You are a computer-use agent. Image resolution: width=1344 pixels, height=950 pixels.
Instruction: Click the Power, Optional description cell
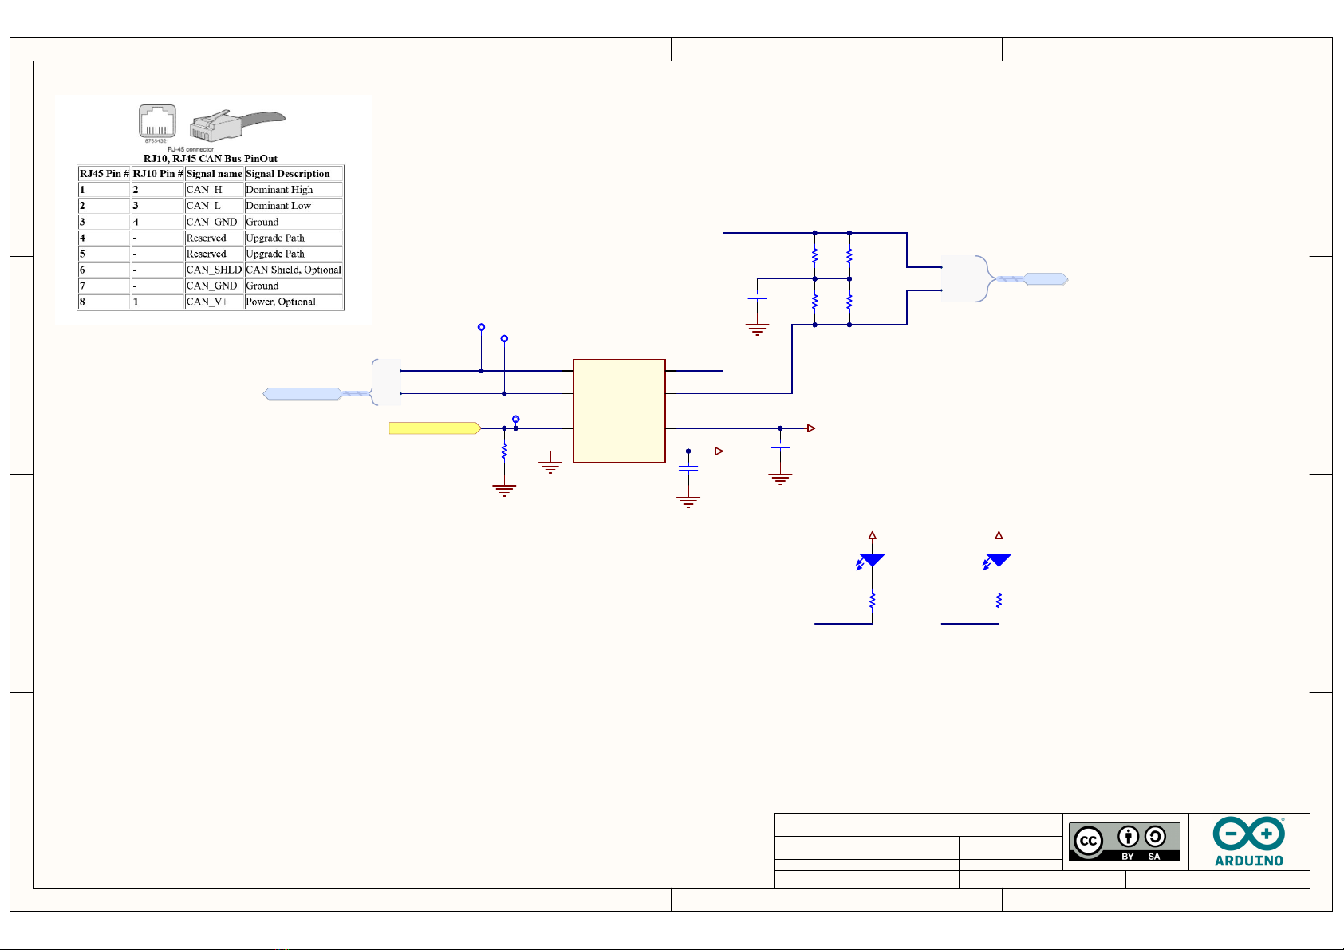click(294, 302)
